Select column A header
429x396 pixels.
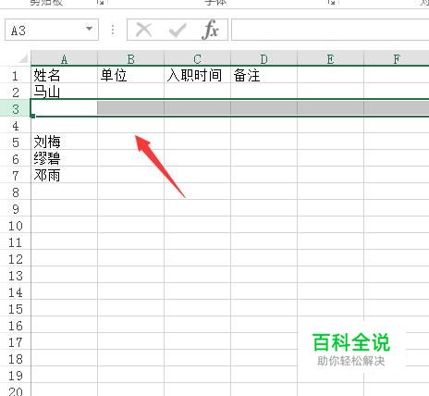point(64,58)
